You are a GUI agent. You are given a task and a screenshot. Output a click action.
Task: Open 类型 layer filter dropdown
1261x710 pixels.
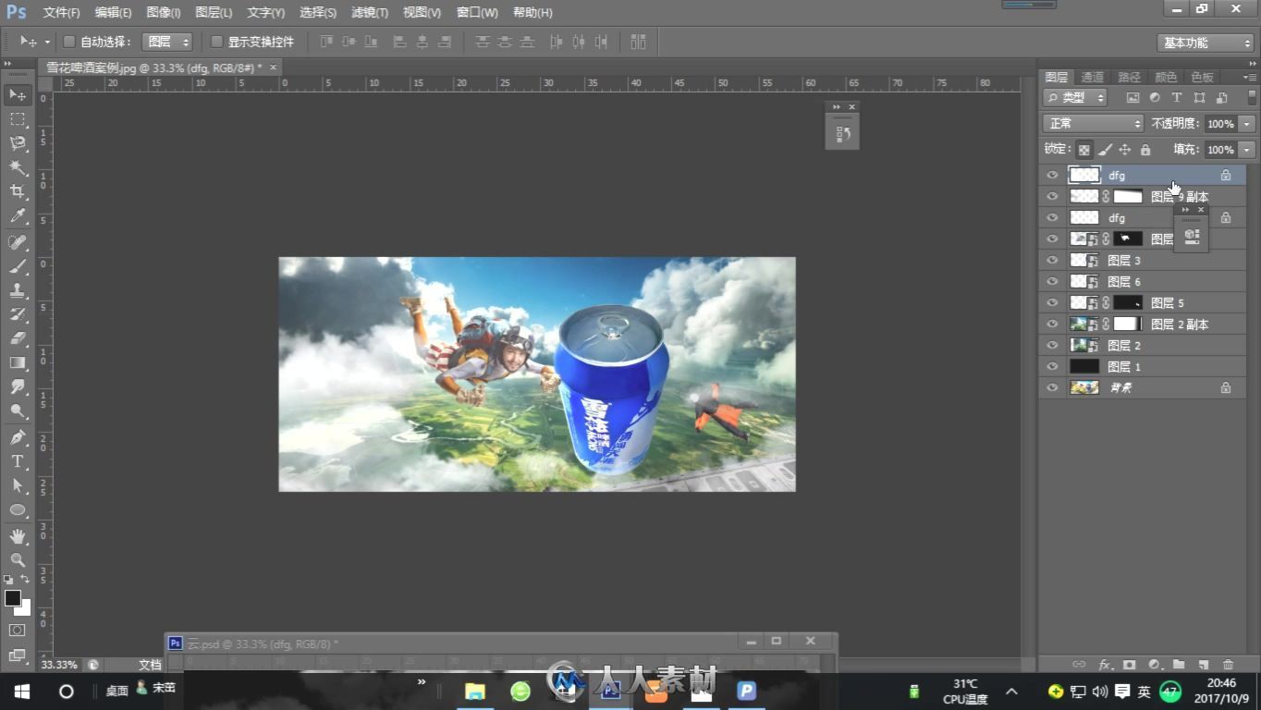(1075, 97)
